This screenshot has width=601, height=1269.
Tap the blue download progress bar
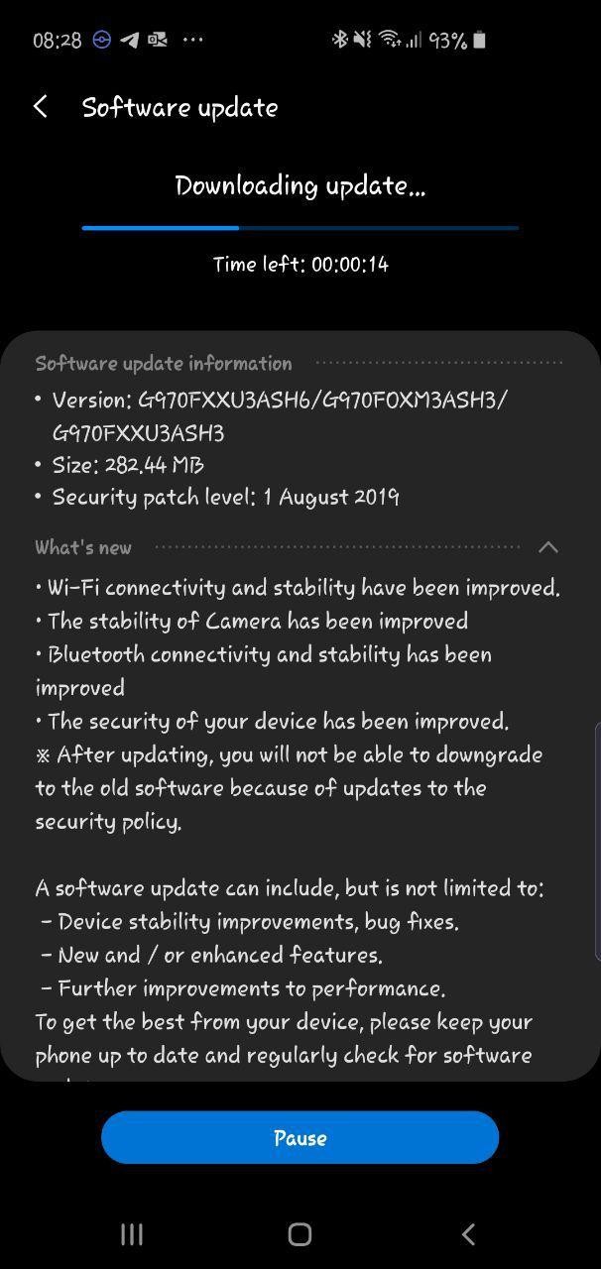click(300, 228)
